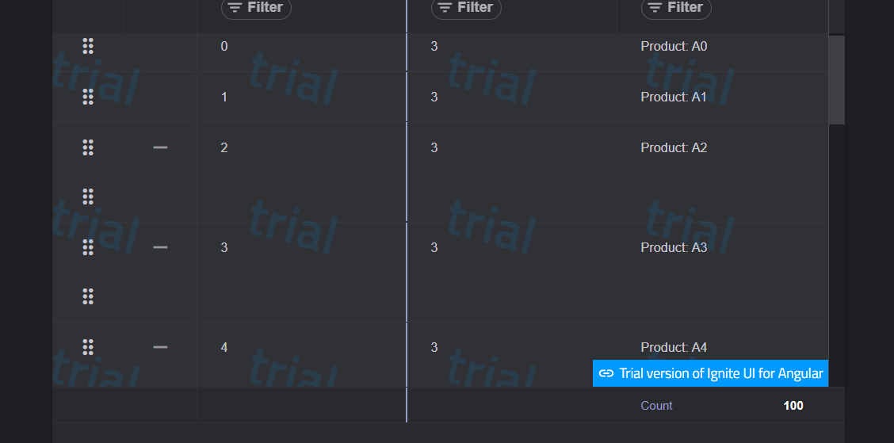This screenshot has width=894, height=443.
Task: Collapse row 4 with the minus icon
Action: pos(160,346)
